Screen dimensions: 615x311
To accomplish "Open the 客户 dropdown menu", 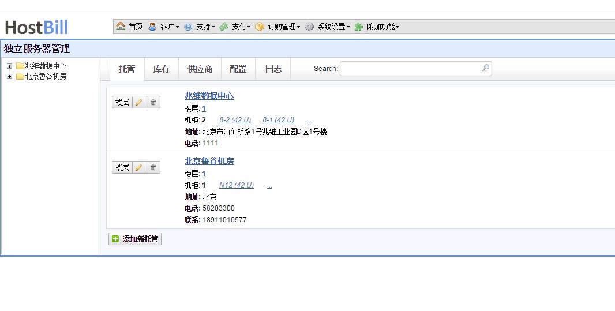I will pyautogui.click(x=170, y=27).
